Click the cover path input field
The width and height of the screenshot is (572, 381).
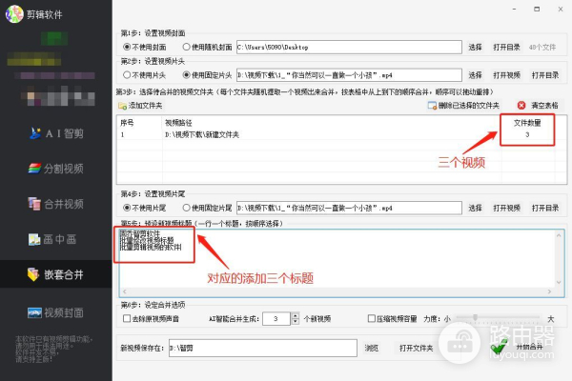click(349, 47)
